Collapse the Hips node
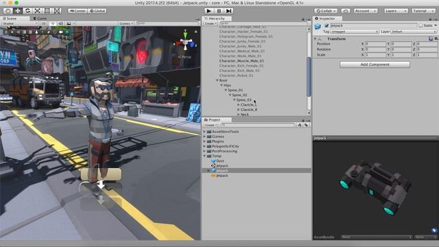The image size is (439, 247). (x=221, y=85)
